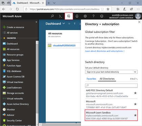
Task: Open the browser more options menu
Action: pos(138,9)
